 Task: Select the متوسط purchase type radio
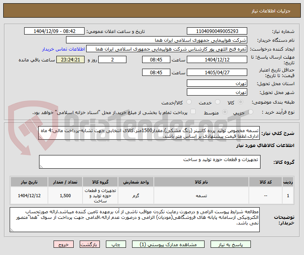point(225,112)
